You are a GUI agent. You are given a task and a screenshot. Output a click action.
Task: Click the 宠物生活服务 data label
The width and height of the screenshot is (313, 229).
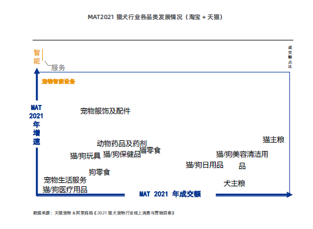click(x=65, y=180)
